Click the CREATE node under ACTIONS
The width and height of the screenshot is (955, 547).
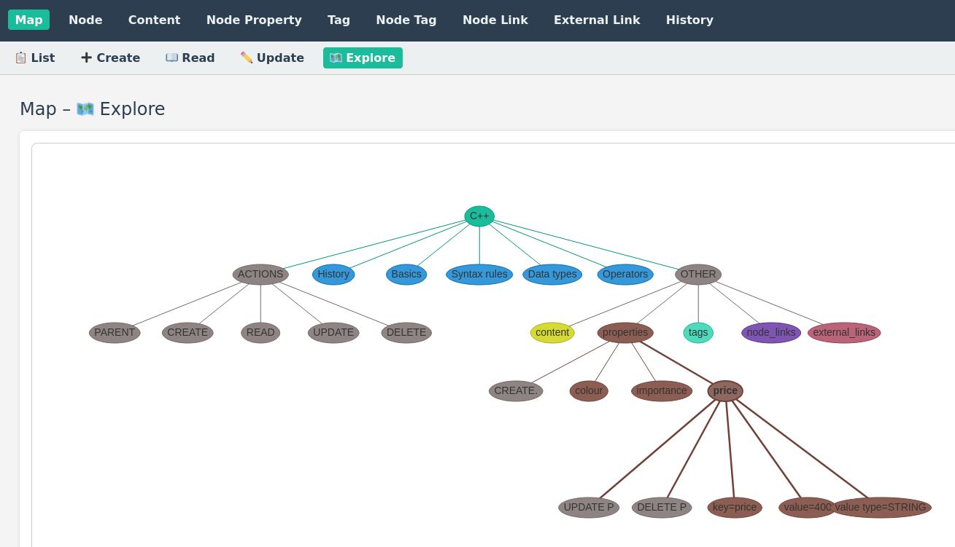pos(187,333)
